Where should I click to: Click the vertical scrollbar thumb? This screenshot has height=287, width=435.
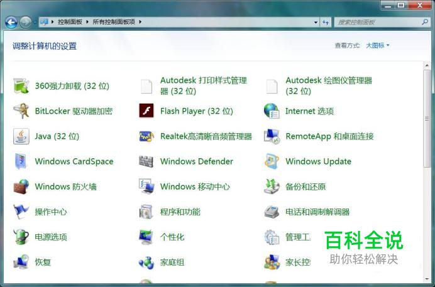[427, 119]
